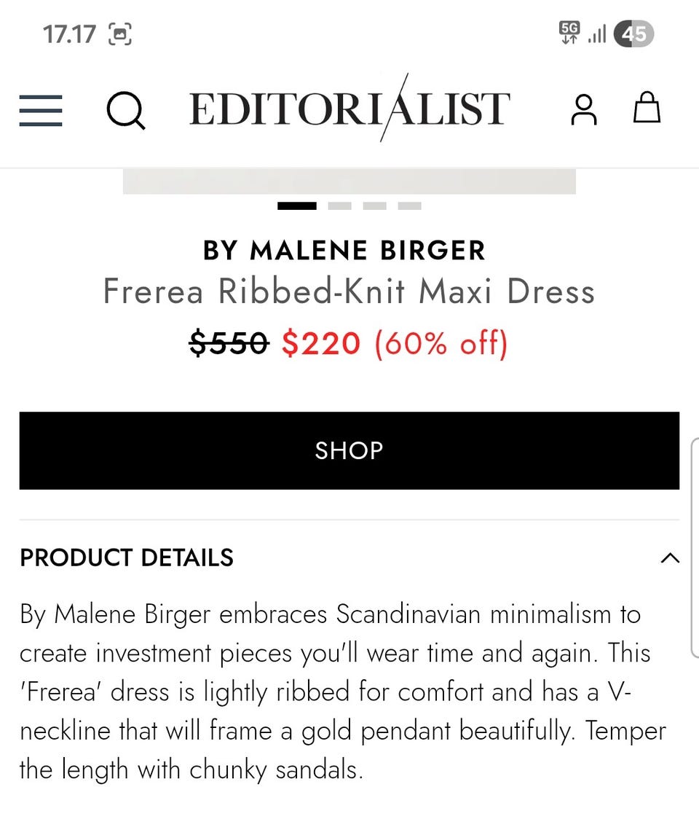This screenshot has height=838, width=699.
Task: Tap the Editorialist logo
Action: (349, 108)
